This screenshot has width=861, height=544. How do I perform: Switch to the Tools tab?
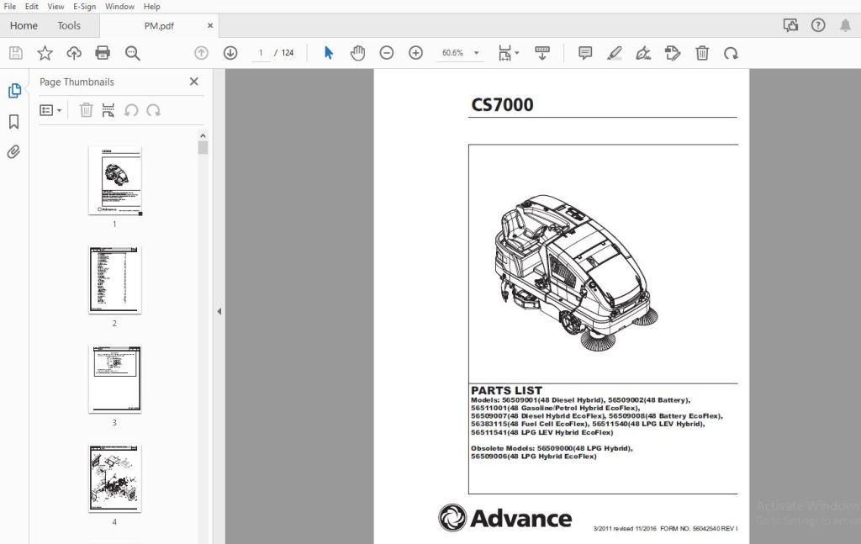pyautogui.click(x=69, y=25)
